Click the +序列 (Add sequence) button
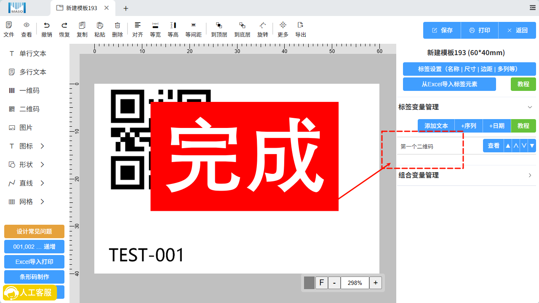 click(469, 126)
